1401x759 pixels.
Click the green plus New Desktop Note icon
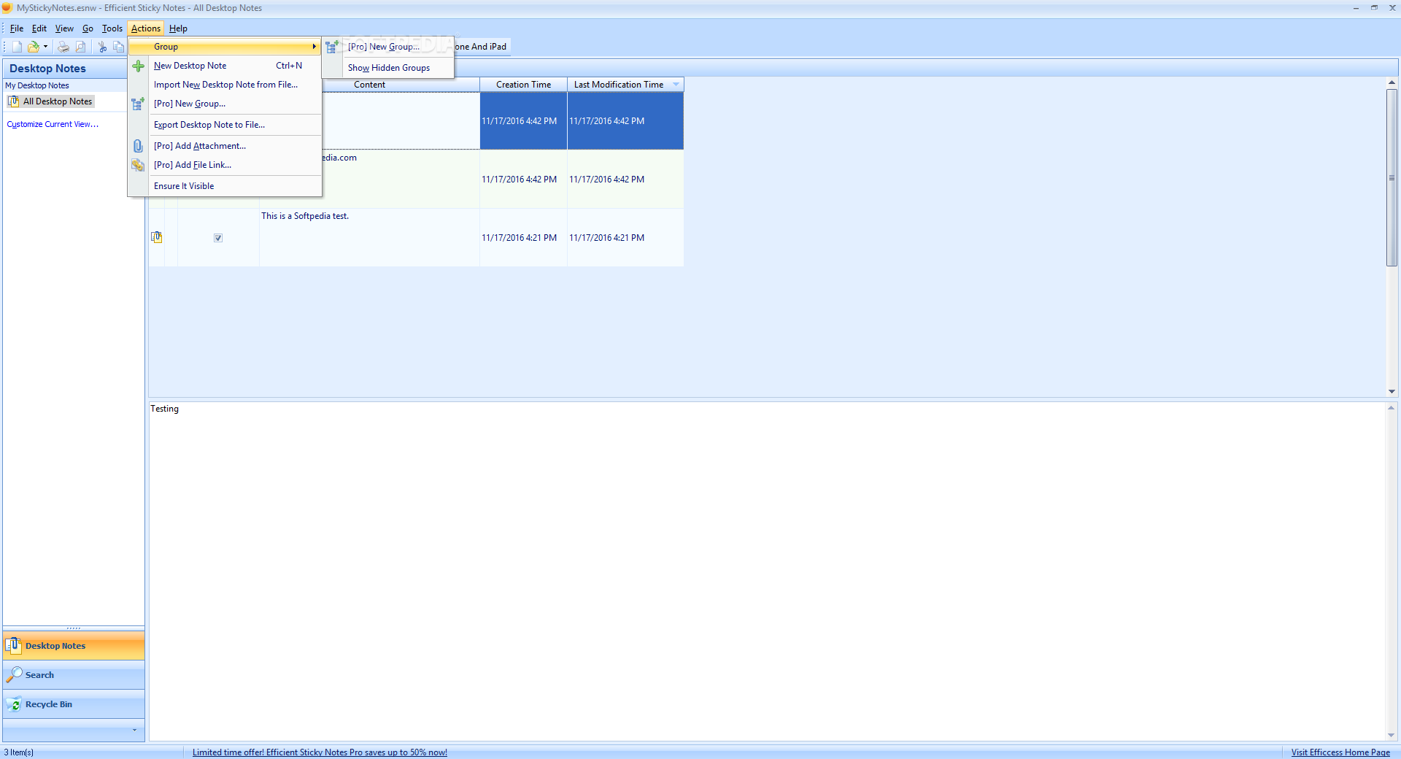pyautogui.click(x=138, y=66)
